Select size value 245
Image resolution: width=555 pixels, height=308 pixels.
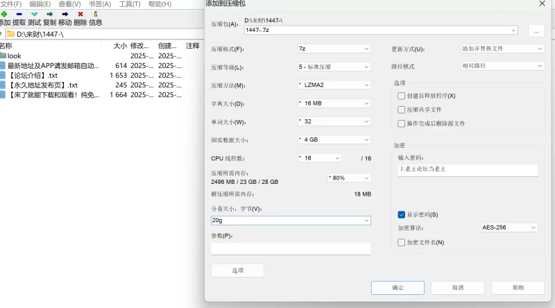(x=121, y=85)
